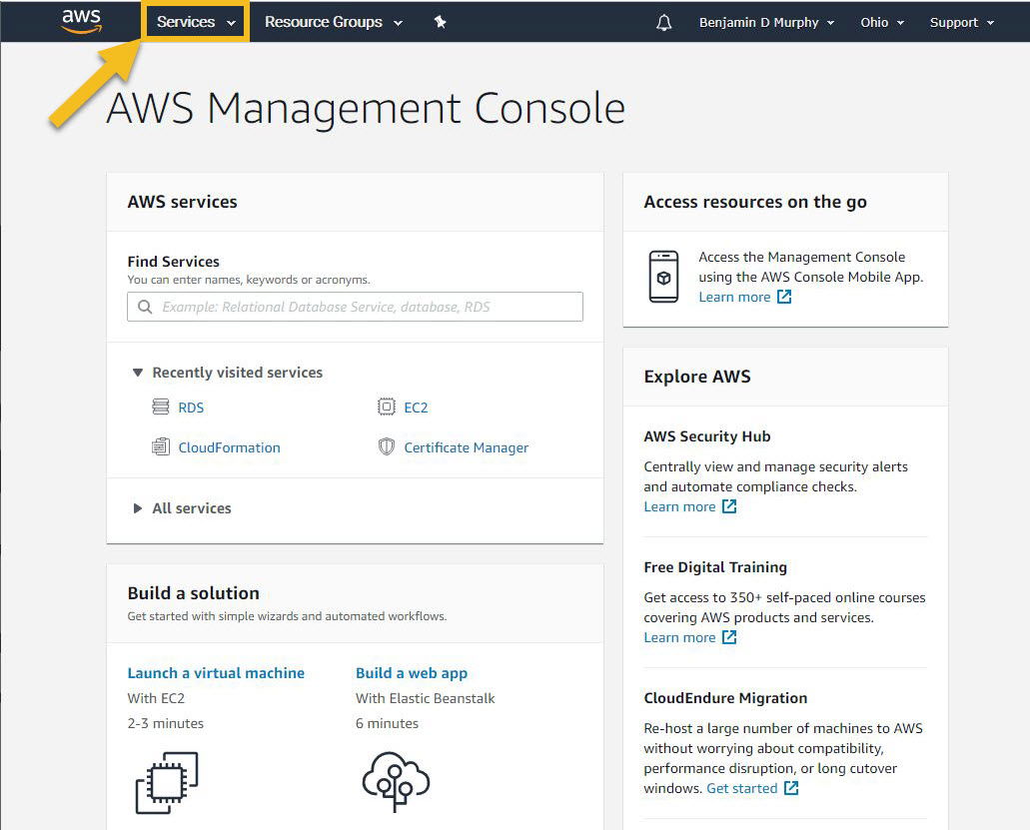Click the AWS logo
The height and width of the screenshot is (830, 1030).
coord(82,21)
